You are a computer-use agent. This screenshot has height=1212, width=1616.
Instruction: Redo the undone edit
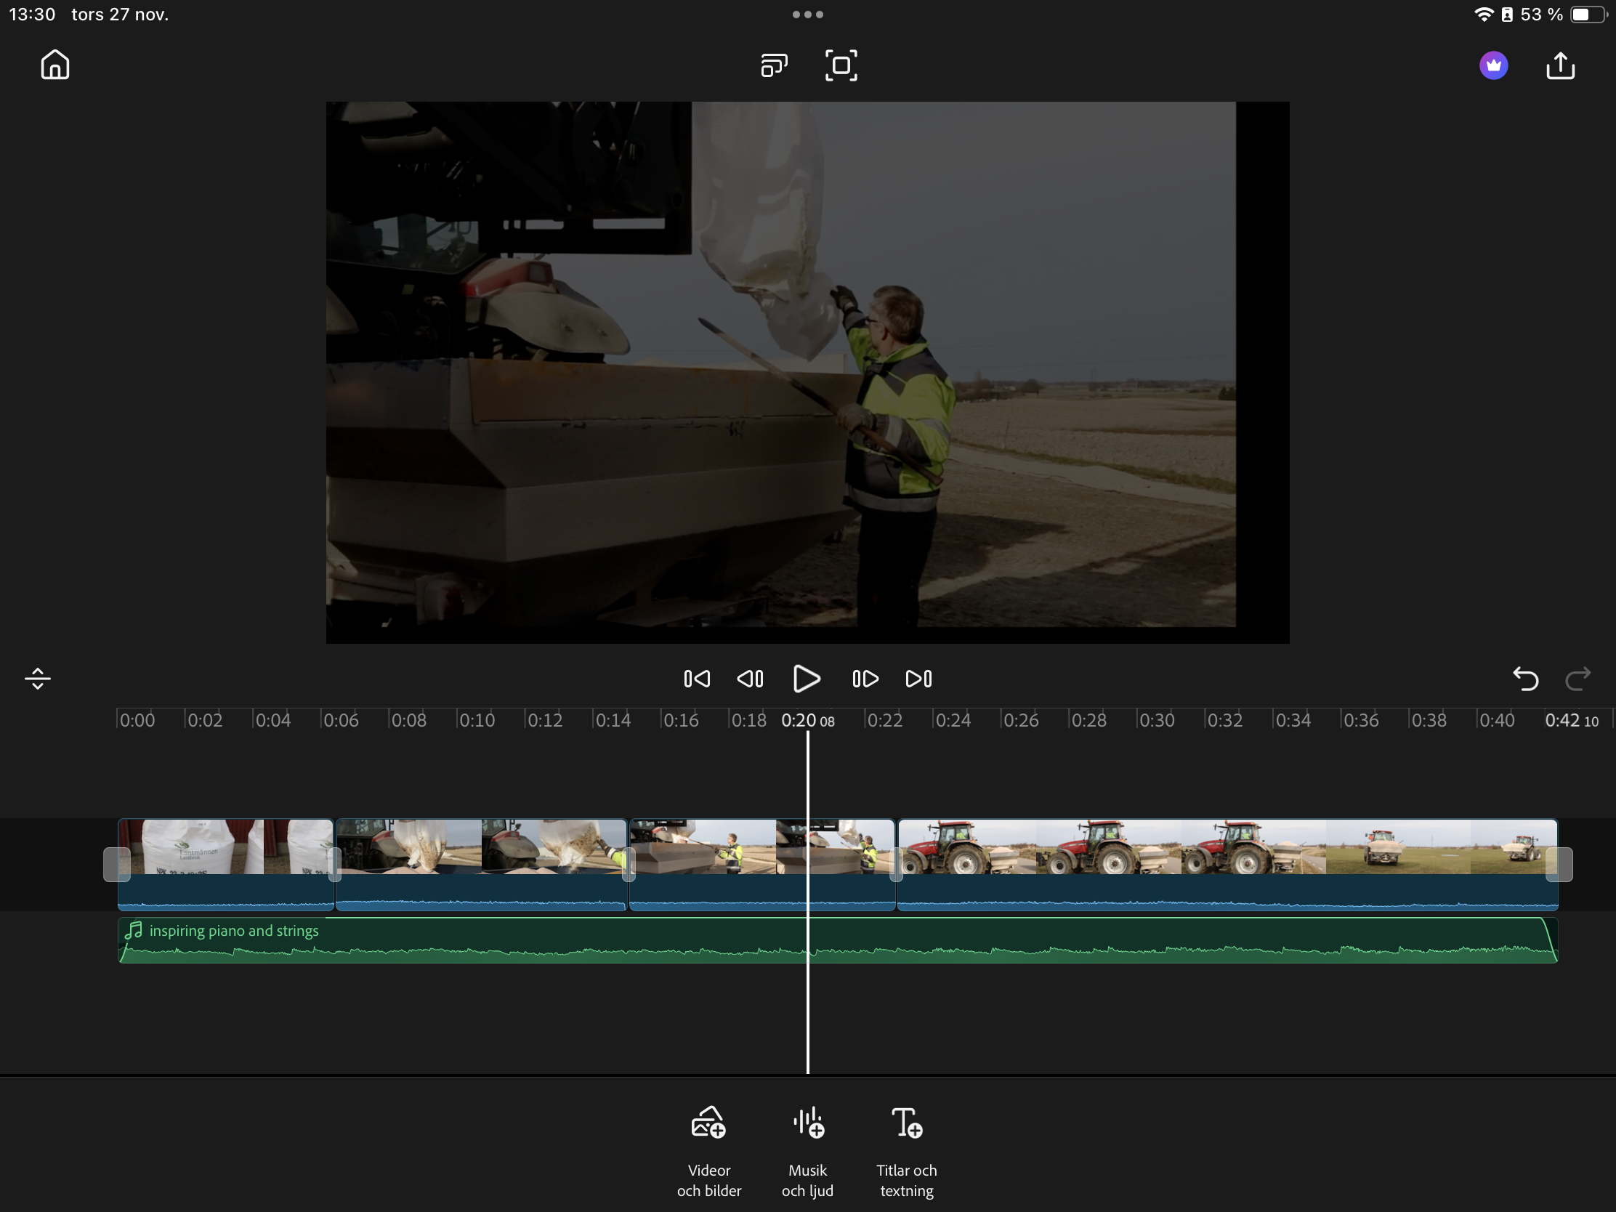1577,679
